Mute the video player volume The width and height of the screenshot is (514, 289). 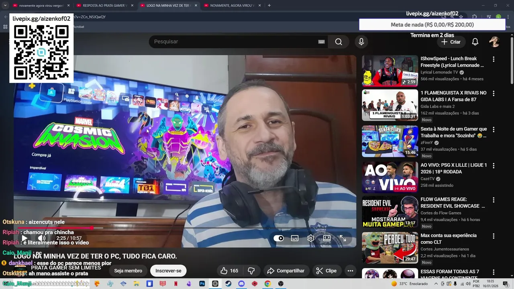(41, 238)
